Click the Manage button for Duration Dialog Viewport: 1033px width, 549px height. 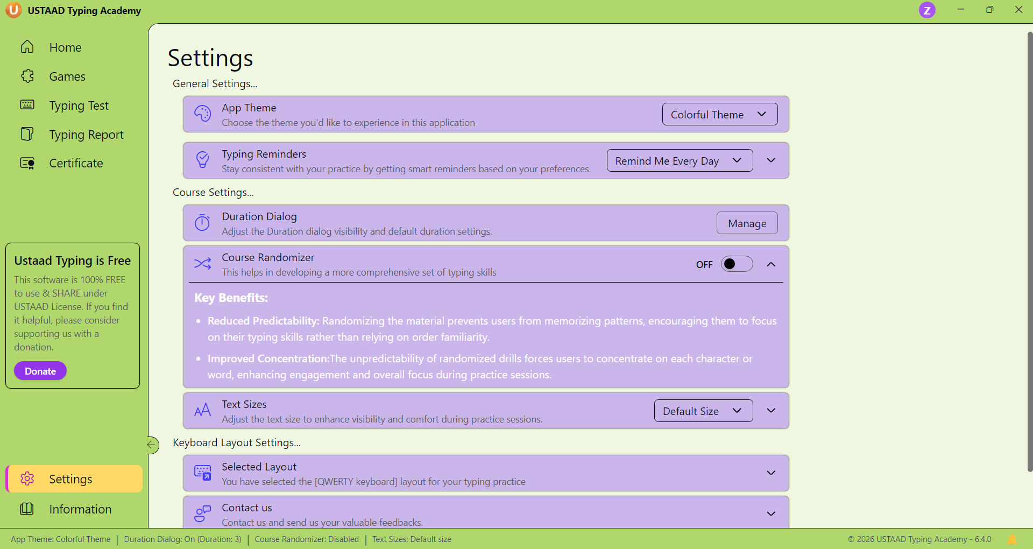tap(747, 223)
